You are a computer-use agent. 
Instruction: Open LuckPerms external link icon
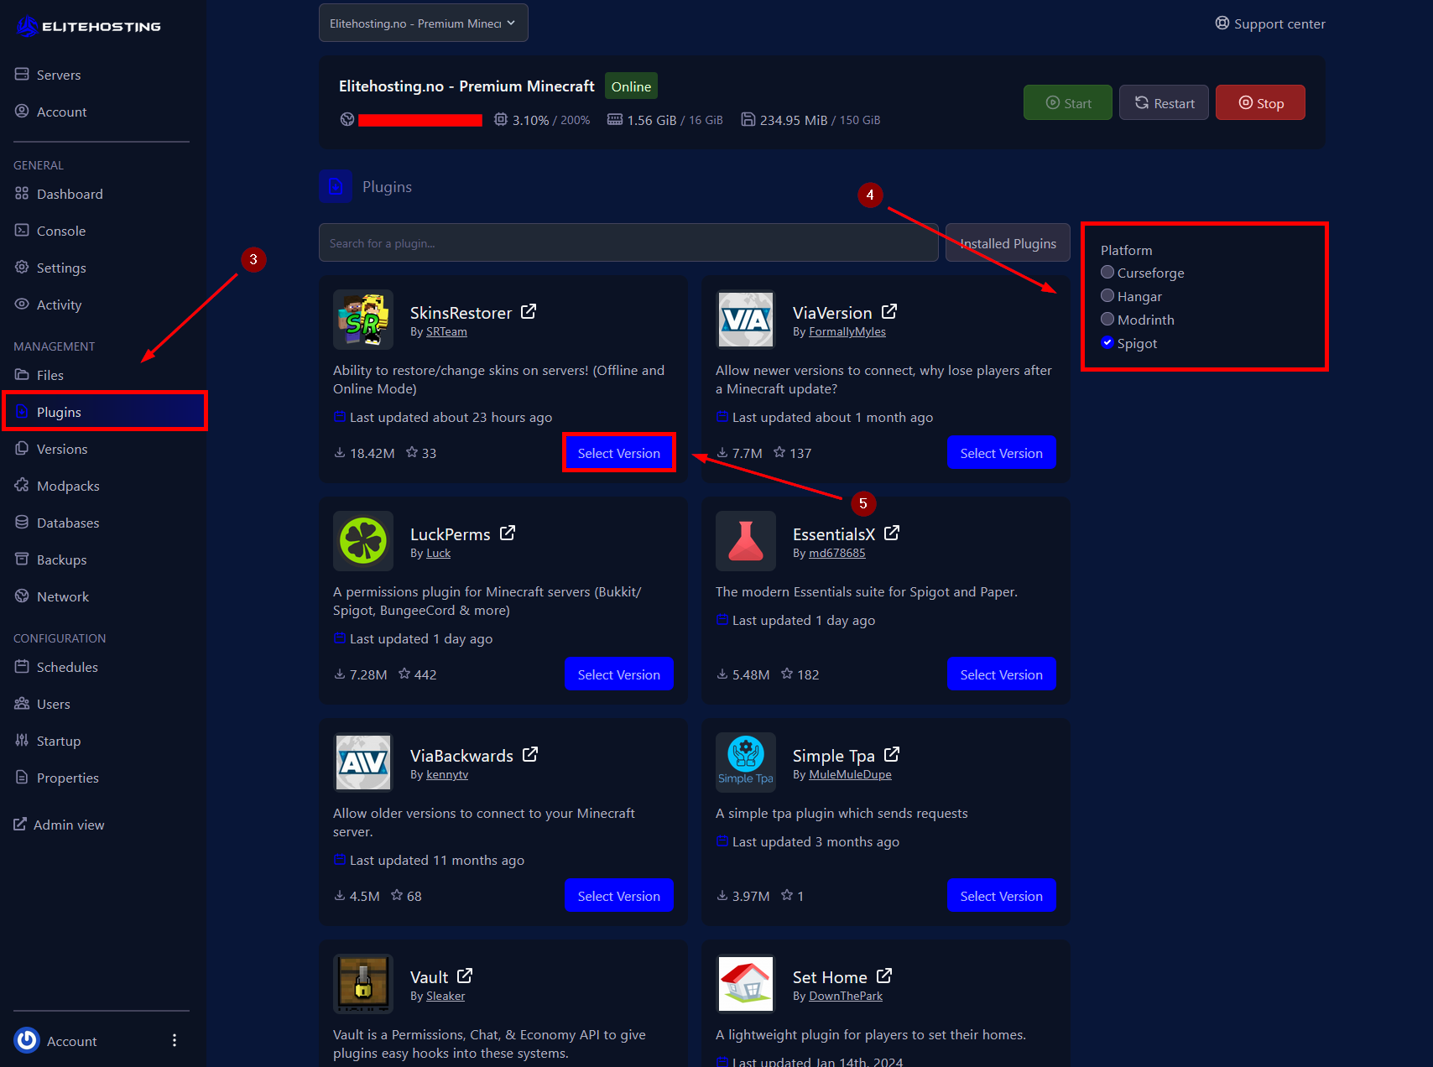pyautogui.click(x=508, y=533)
